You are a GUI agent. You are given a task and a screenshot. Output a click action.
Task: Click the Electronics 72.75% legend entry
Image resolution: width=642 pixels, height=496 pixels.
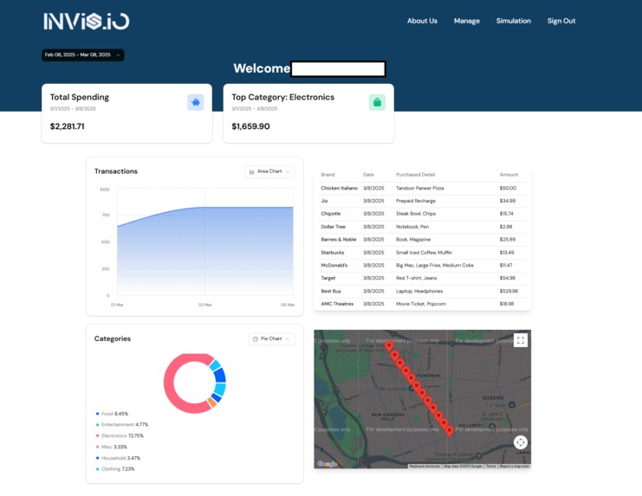click(120, 436)
